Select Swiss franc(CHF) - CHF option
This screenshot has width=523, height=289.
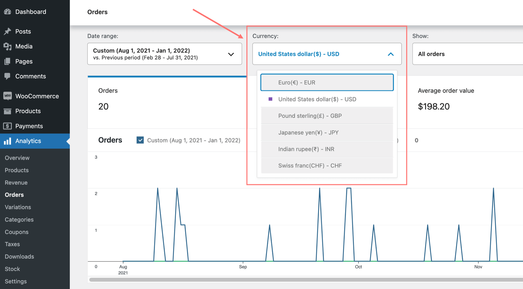310,166
